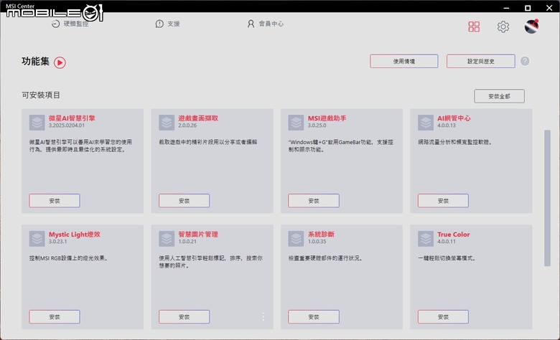Click the hardware monitoring clock icon
Viewport: 560px width, 340px height.
(55, 24)
